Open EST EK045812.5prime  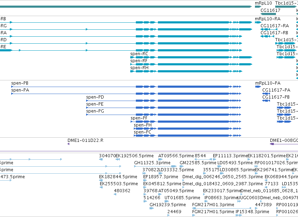(x=162, y=184)
